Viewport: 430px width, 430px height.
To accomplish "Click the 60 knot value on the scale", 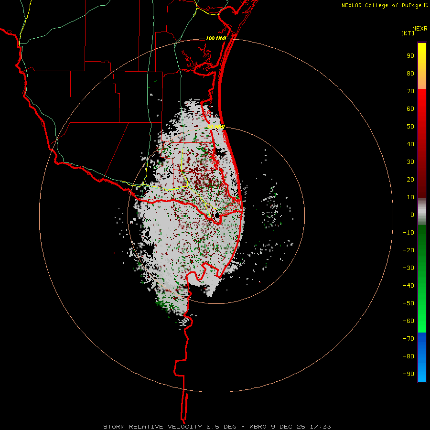I will click(410, 108).
